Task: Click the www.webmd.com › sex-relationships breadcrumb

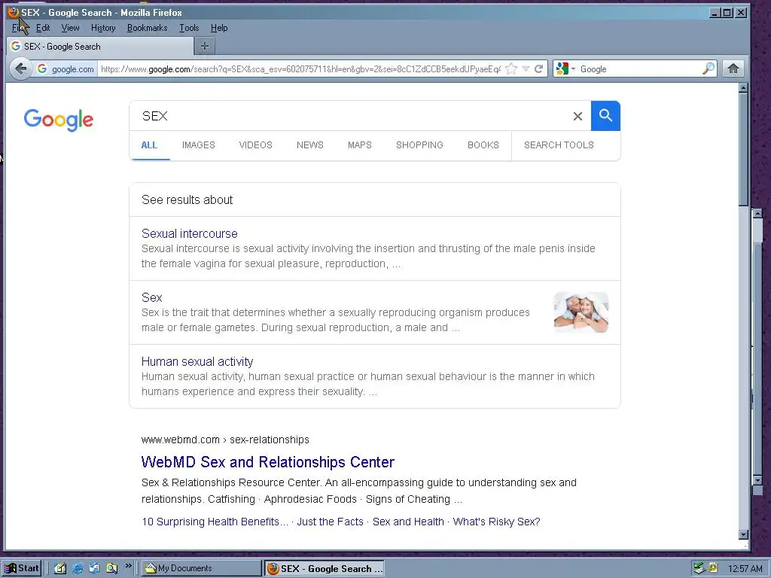Action: [x=225, y=440]
